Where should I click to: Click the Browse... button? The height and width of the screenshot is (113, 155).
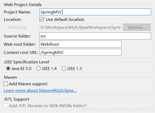click(x=137, y=27)
